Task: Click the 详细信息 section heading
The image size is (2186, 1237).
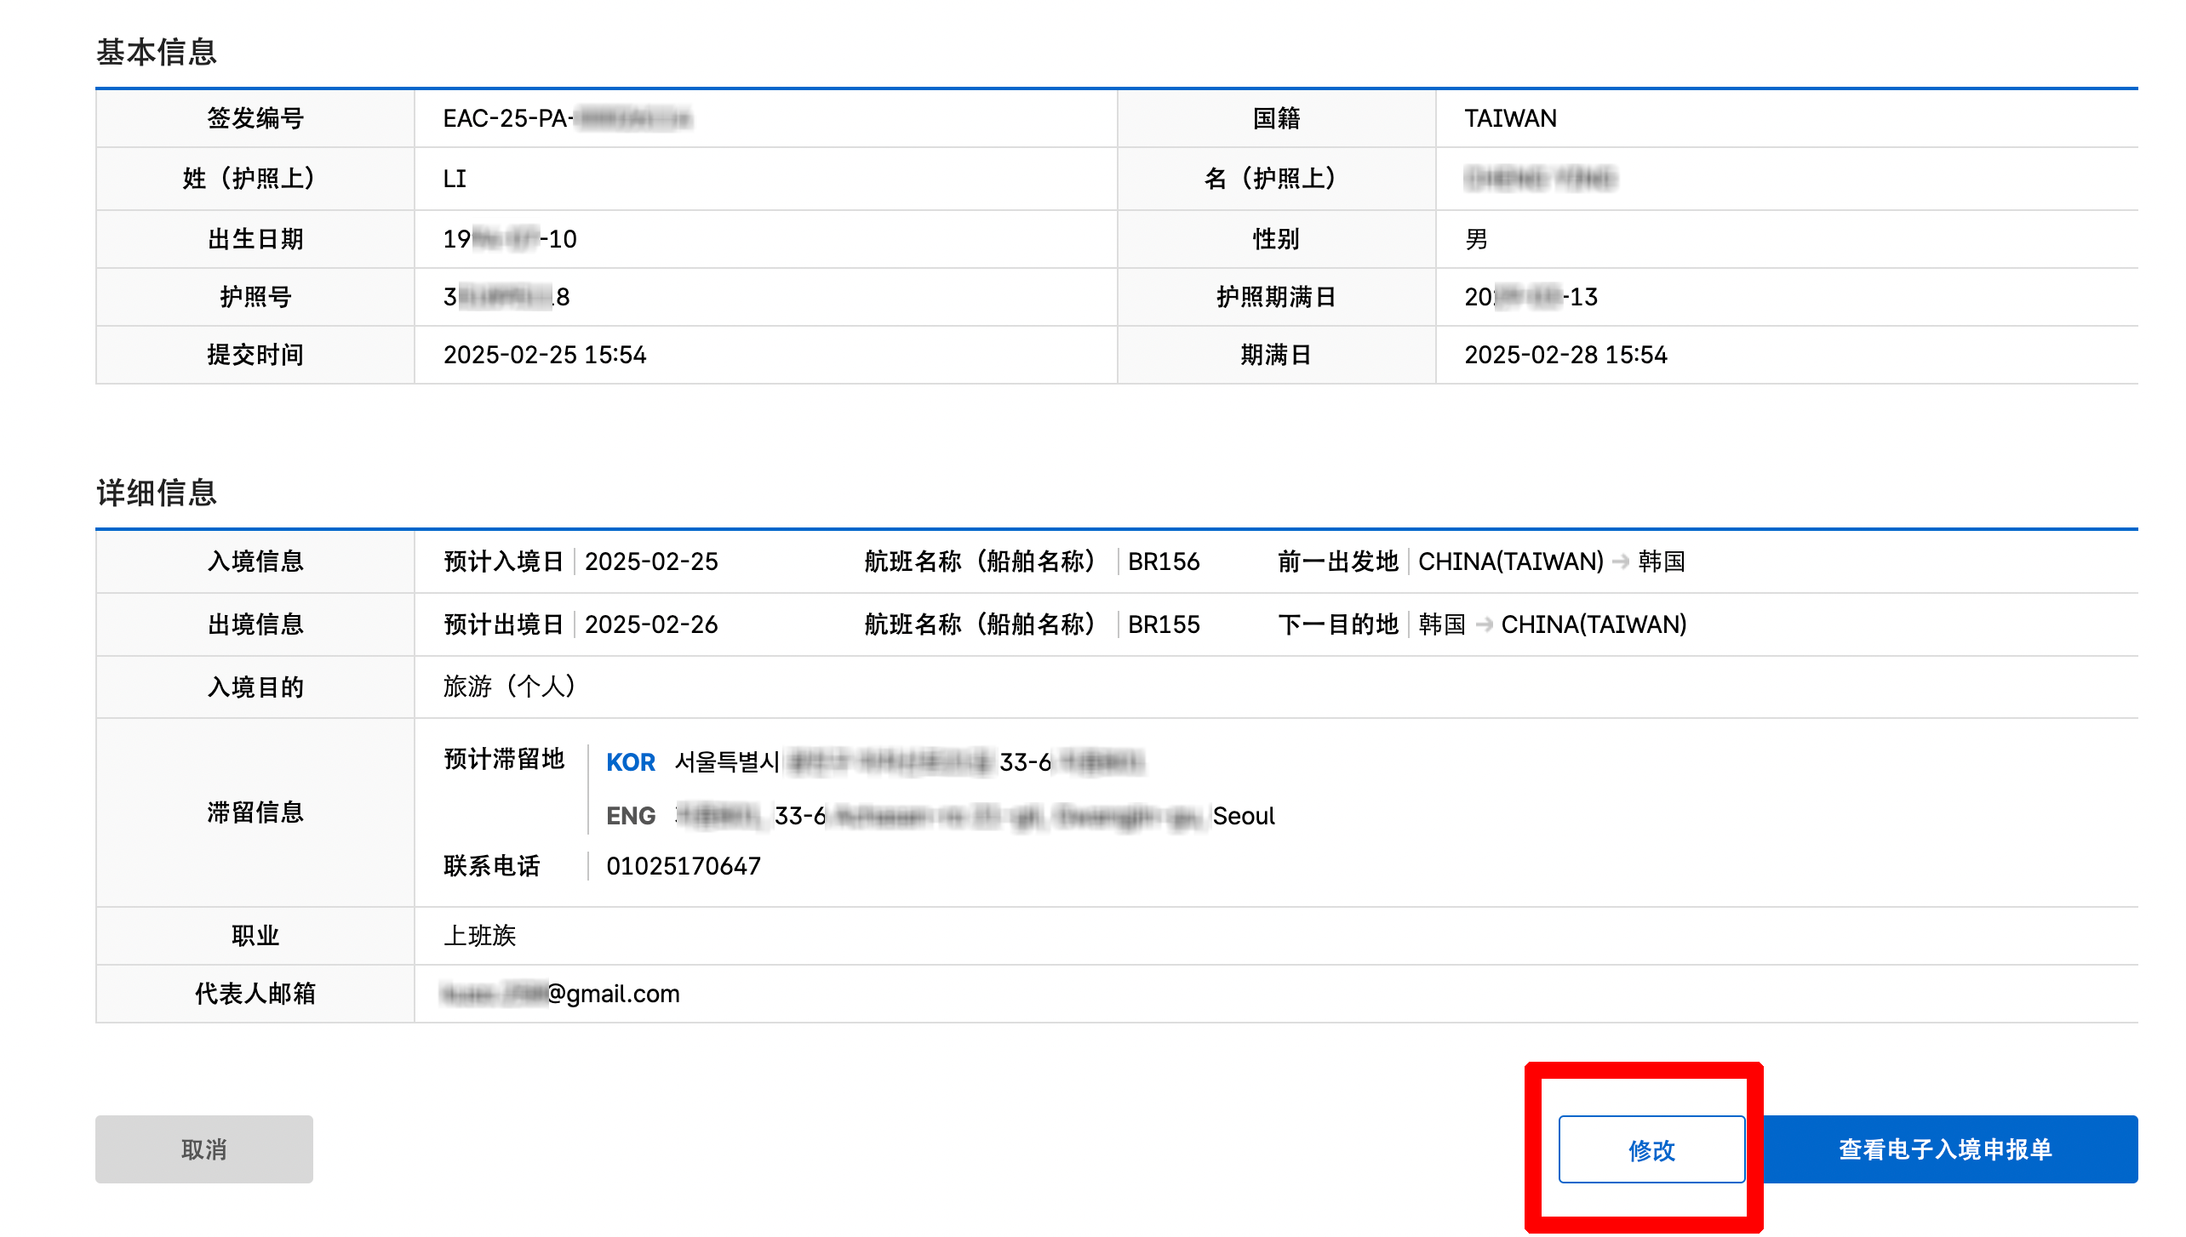Action: [157, 493]
